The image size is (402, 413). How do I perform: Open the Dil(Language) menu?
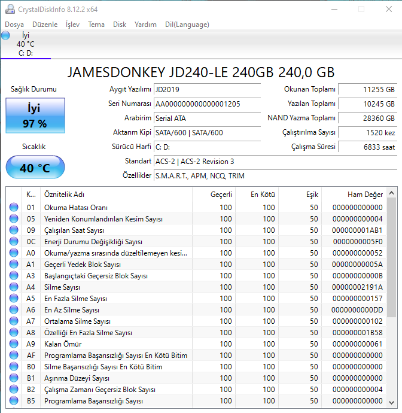pos(187,25)
